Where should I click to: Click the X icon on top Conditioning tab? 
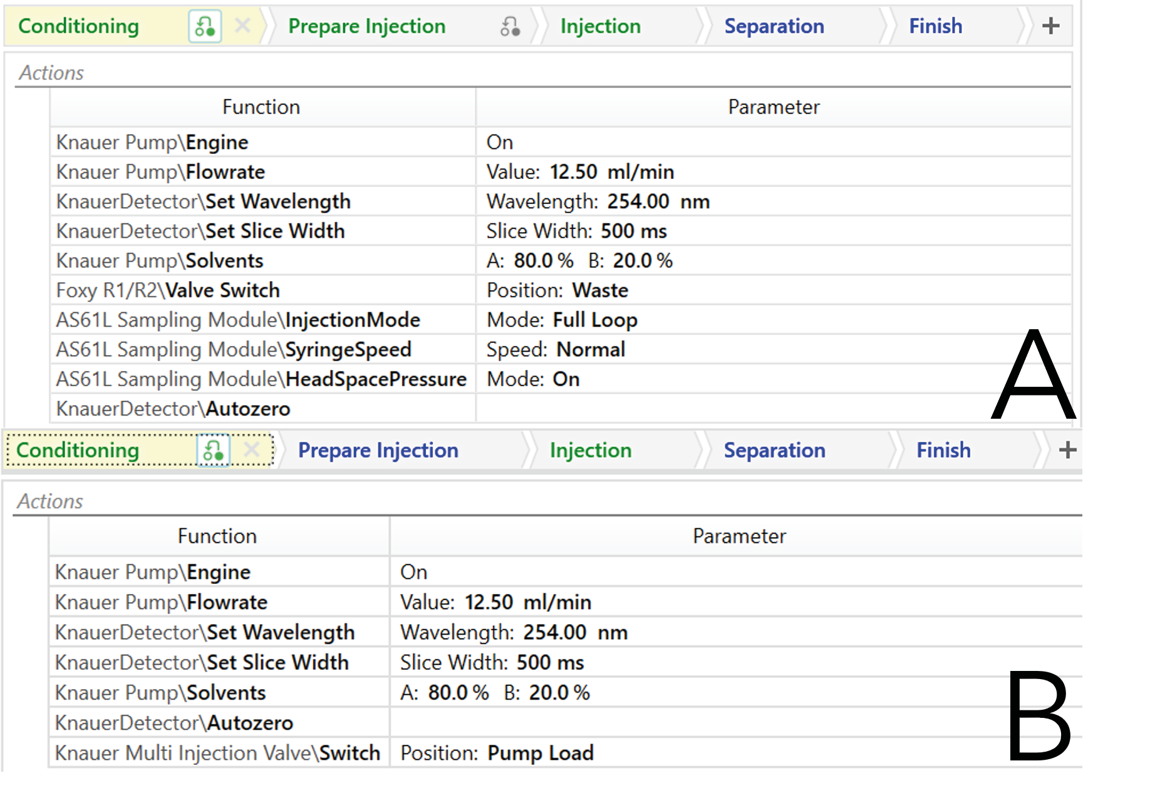pyautogui.click(x=242, y=26)
